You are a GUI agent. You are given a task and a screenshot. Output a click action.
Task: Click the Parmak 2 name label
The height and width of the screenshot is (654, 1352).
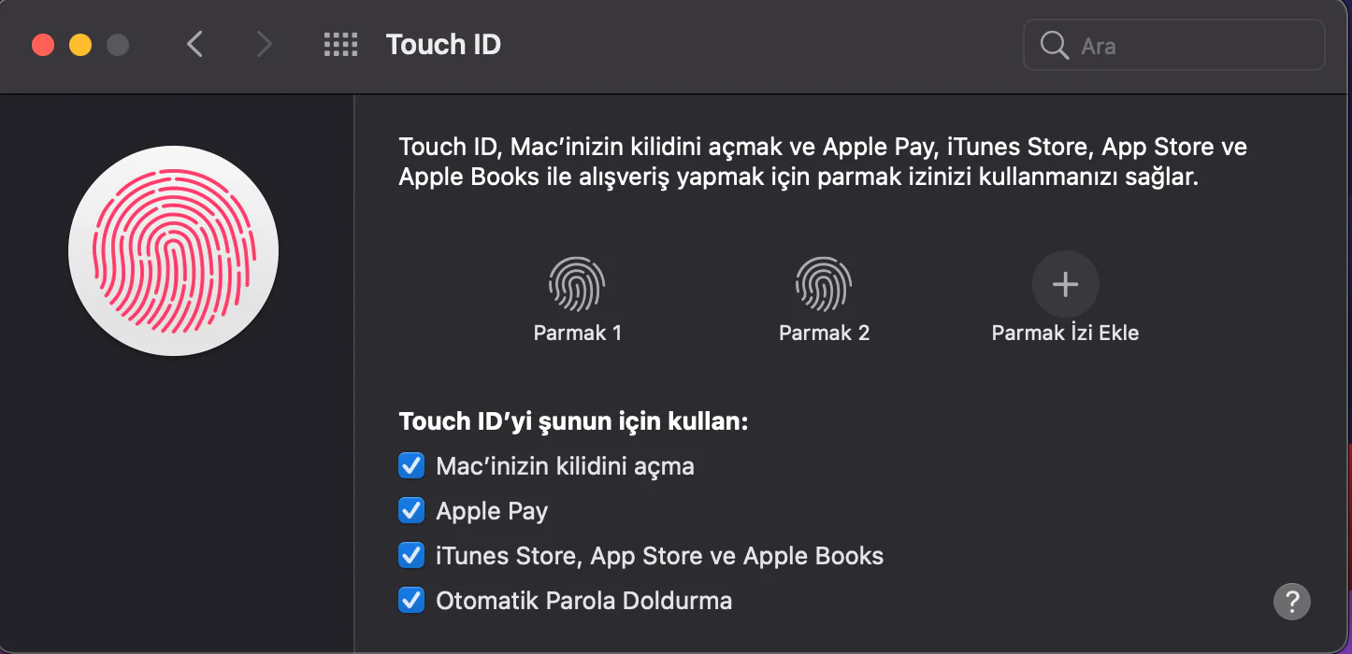824,333
